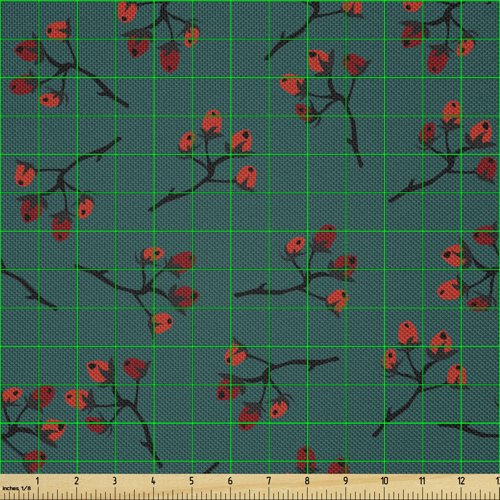This screenshot has height=500, width=500.
Task: Click the number 10 on the ruler
Action: (384, 481)
